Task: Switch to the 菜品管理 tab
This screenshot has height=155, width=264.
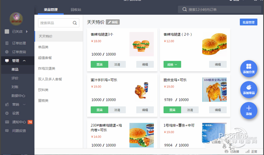Action: [51, 9]
